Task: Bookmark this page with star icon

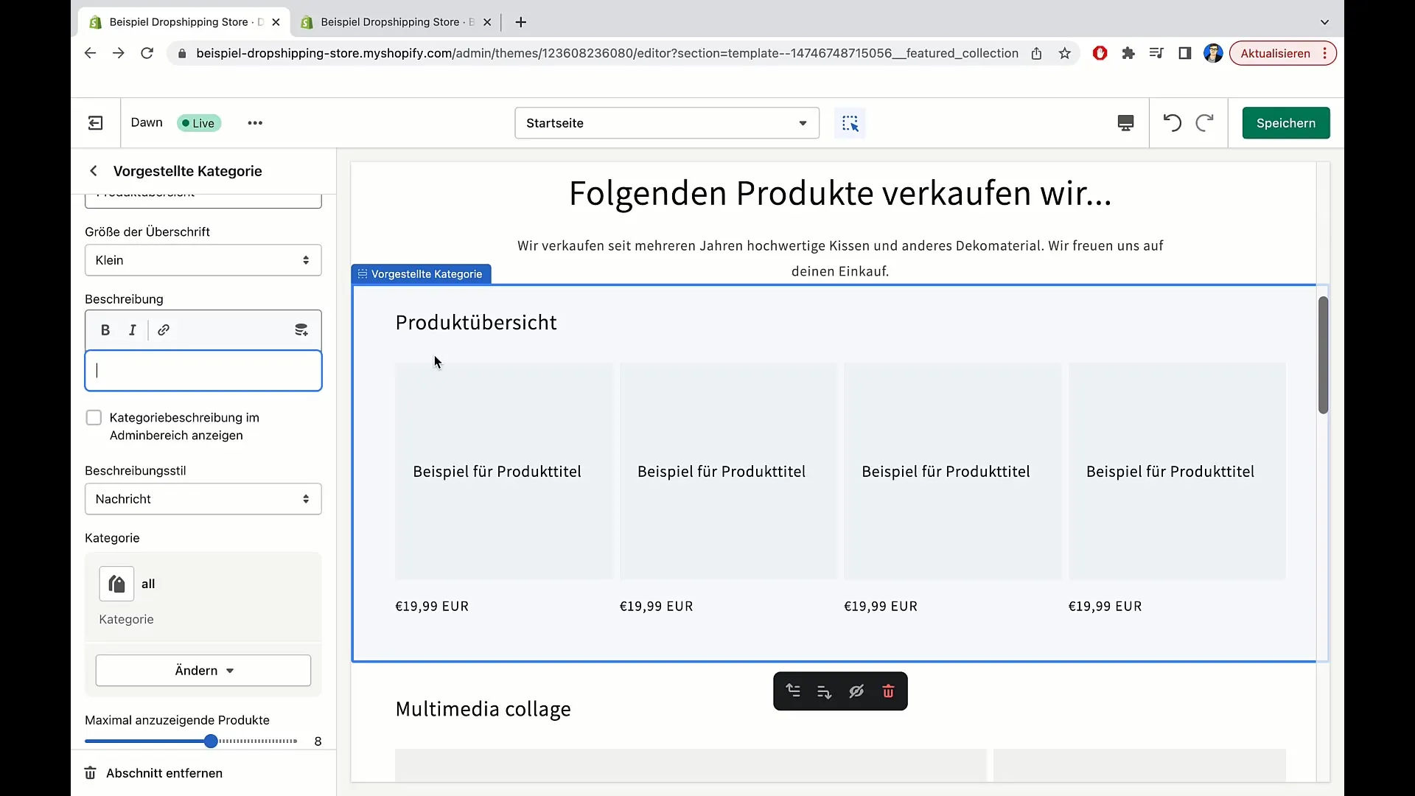Action: [1064, 53]
